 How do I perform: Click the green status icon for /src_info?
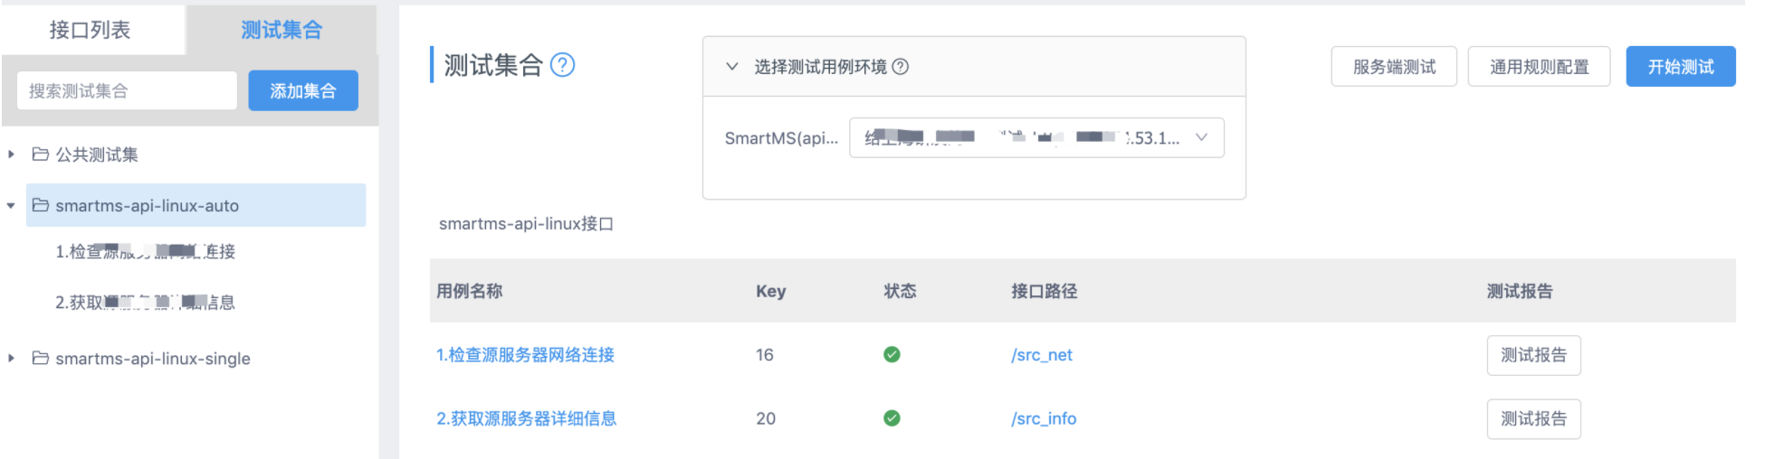pyautogui.click(x=892, y=418)
